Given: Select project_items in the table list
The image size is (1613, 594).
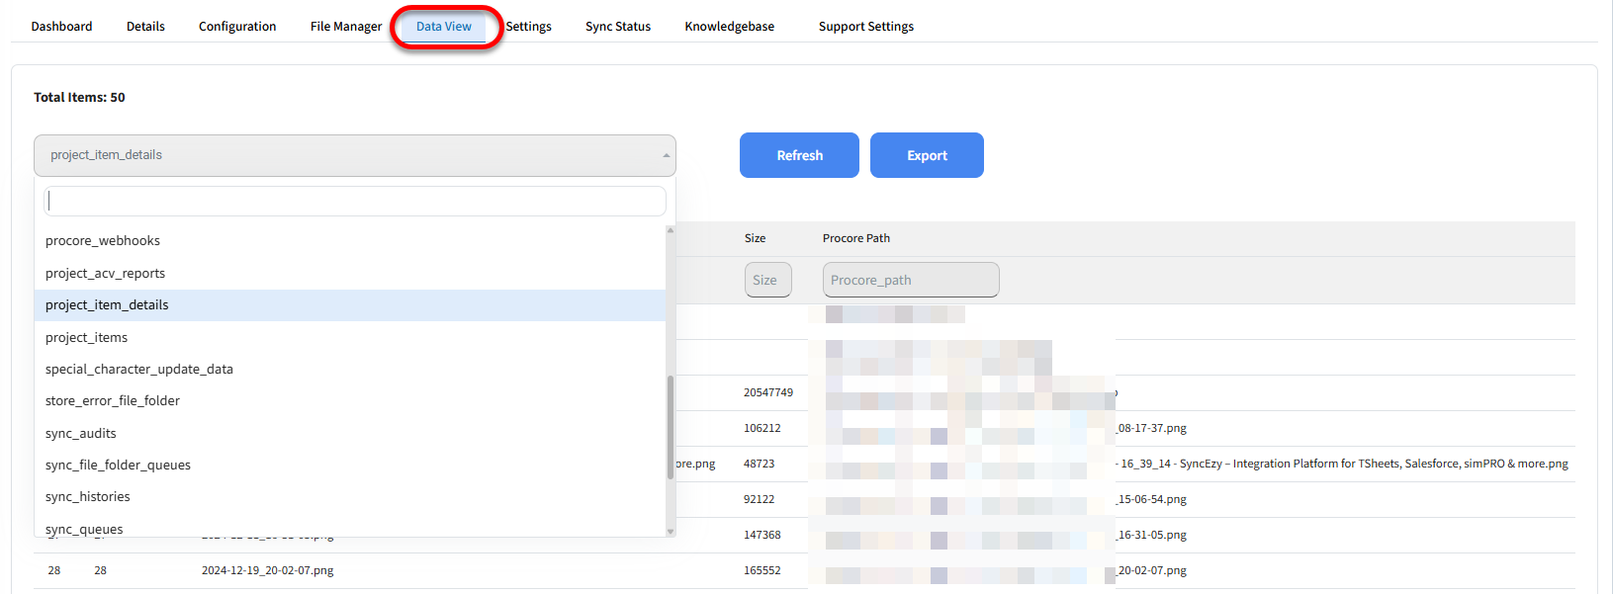Looking at the screenshot, I should coord(87,338).
